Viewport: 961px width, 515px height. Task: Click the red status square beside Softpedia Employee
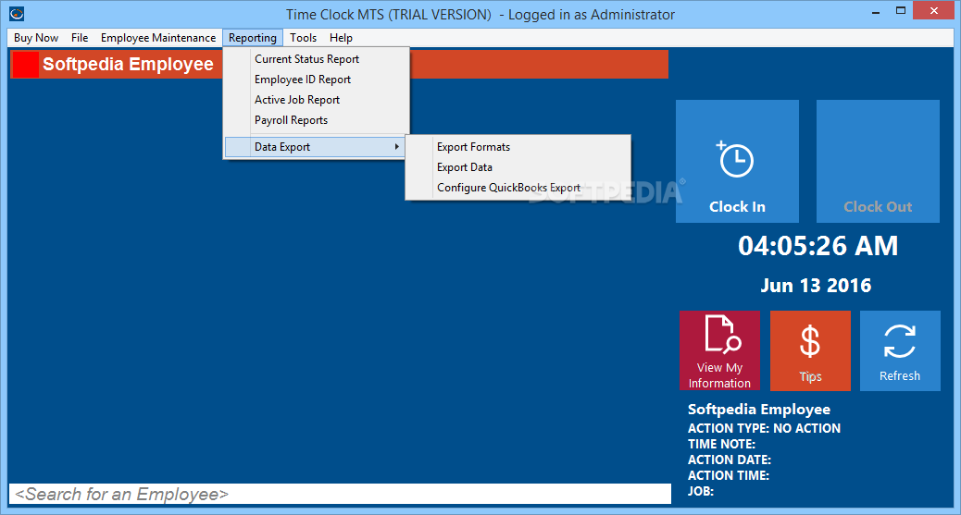(x=25, y=65)
